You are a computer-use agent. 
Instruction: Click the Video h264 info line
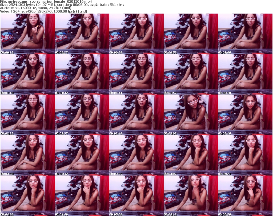tap(43, 11)
